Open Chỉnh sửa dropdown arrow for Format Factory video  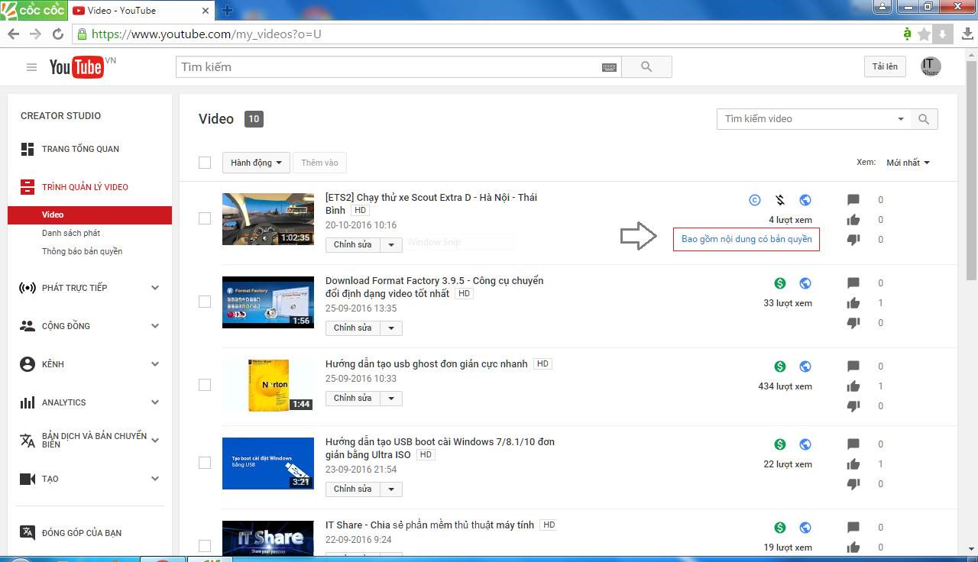391,328
